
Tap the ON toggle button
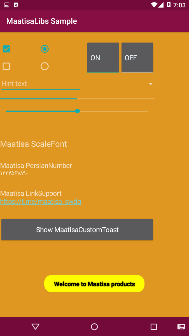(x=103, y=57)
